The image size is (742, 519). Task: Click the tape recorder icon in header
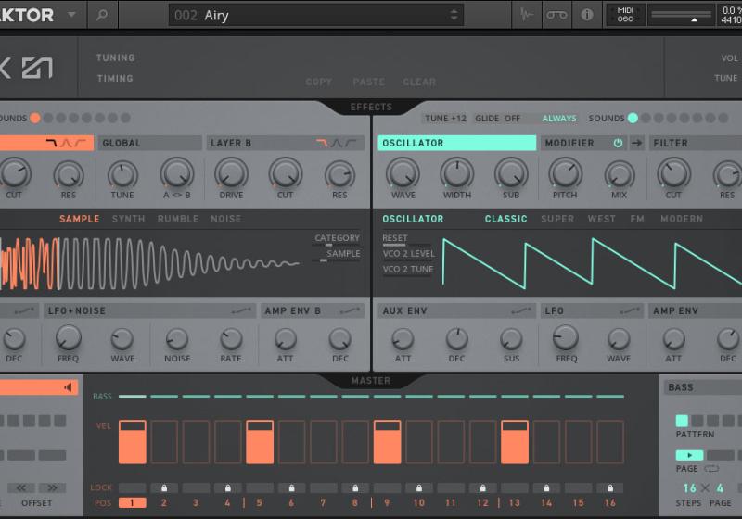coord(557,15)
